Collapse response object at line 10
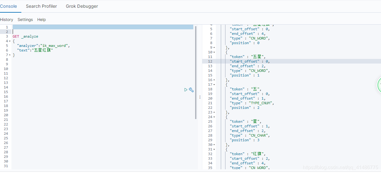 click(214, 52)
